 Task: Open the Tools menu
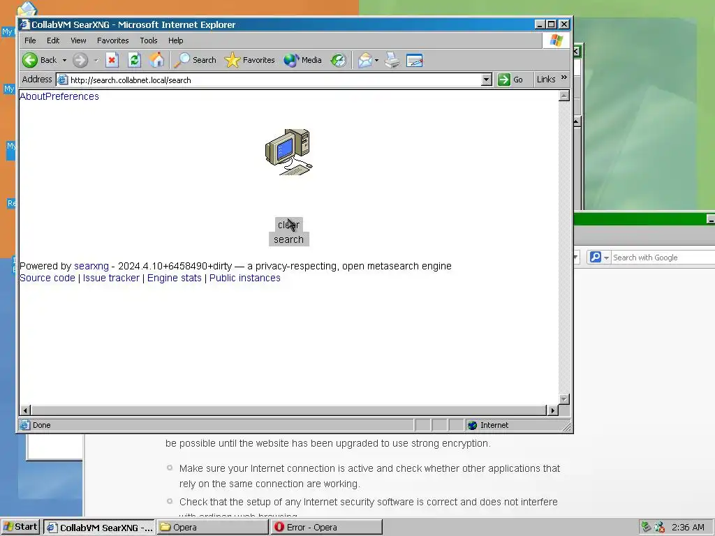click(149, 40)
